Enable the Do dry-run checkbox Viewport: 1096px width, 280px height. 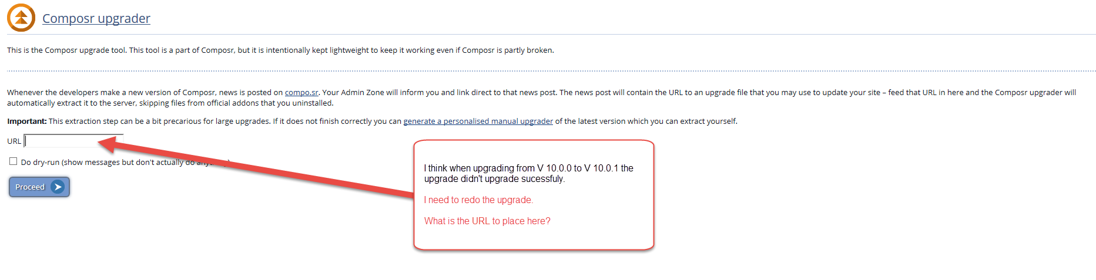click(x=13, y=161)
